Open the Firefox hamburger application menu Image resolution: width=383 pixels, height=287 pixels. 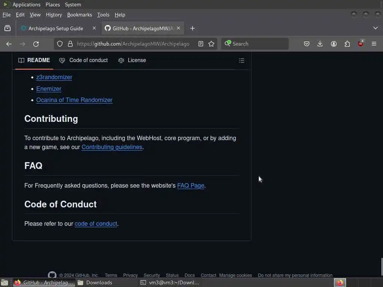tap(374, 44)
